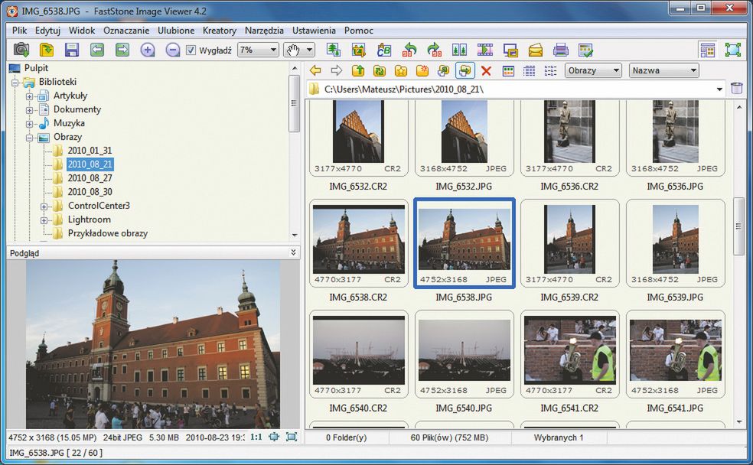753x465 pixels.
Task: Click the Zoom In magnifier icon
Action: pos(148,50)
